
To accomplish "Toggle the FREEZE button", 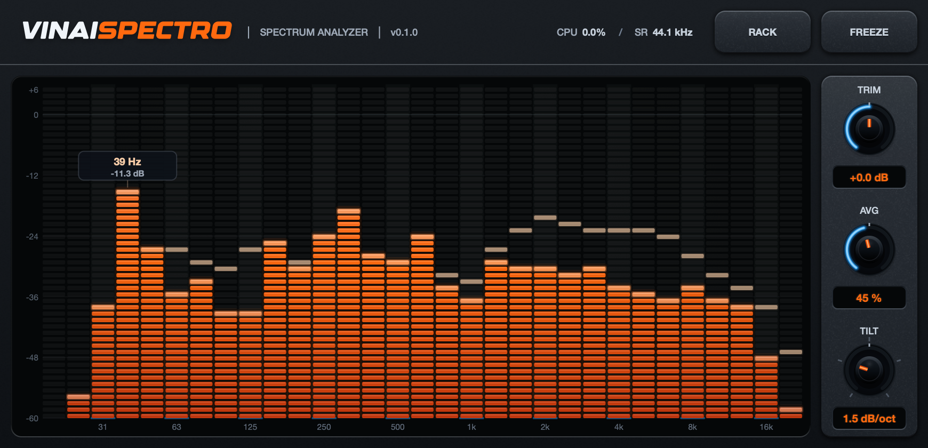I will 869,32.
